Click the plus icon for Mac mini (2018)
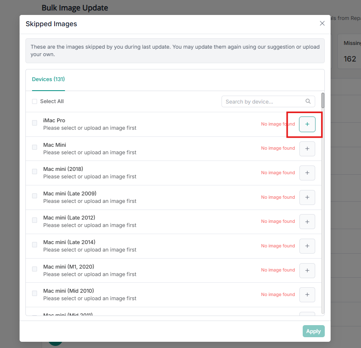Viewport: 361px width, 348px height. point(307,173)
